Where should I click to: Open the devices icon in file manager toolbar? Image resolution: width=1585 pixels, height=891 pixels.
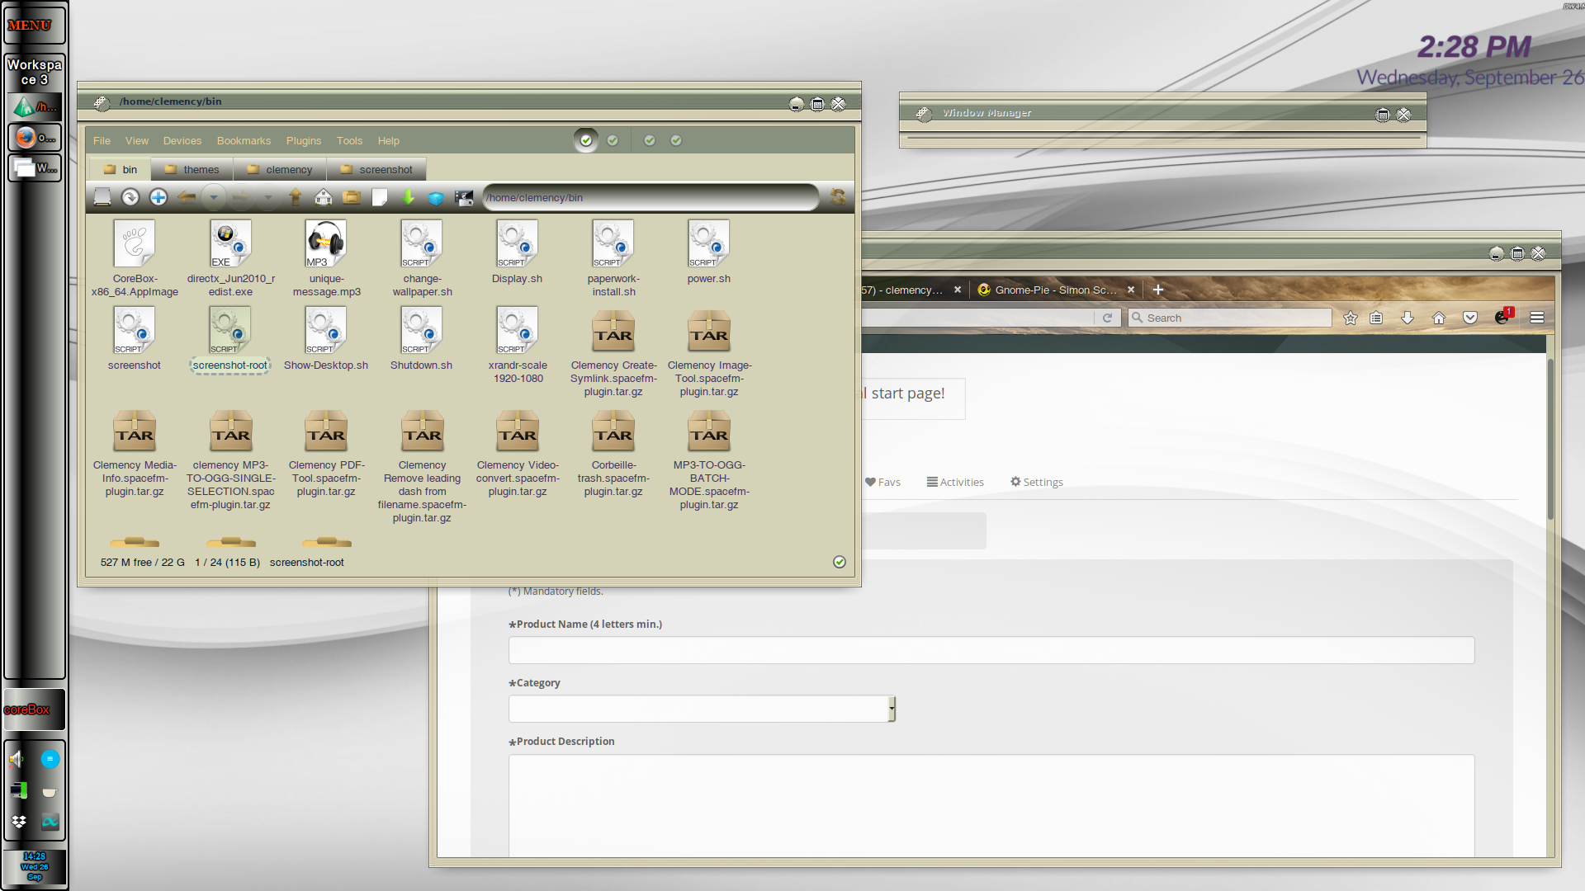(102, 197)
